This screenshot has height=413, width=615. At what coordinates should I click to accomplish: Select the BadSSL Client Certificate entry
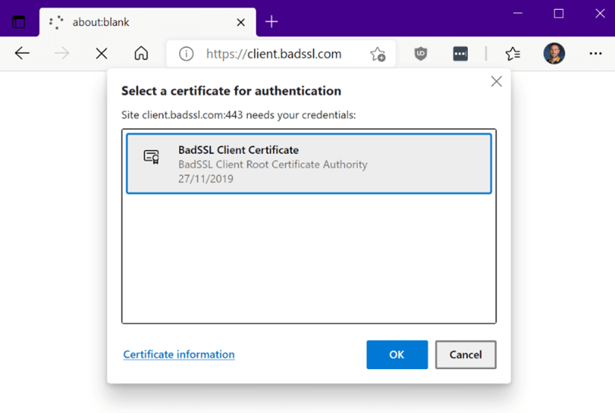pos(308,163)
